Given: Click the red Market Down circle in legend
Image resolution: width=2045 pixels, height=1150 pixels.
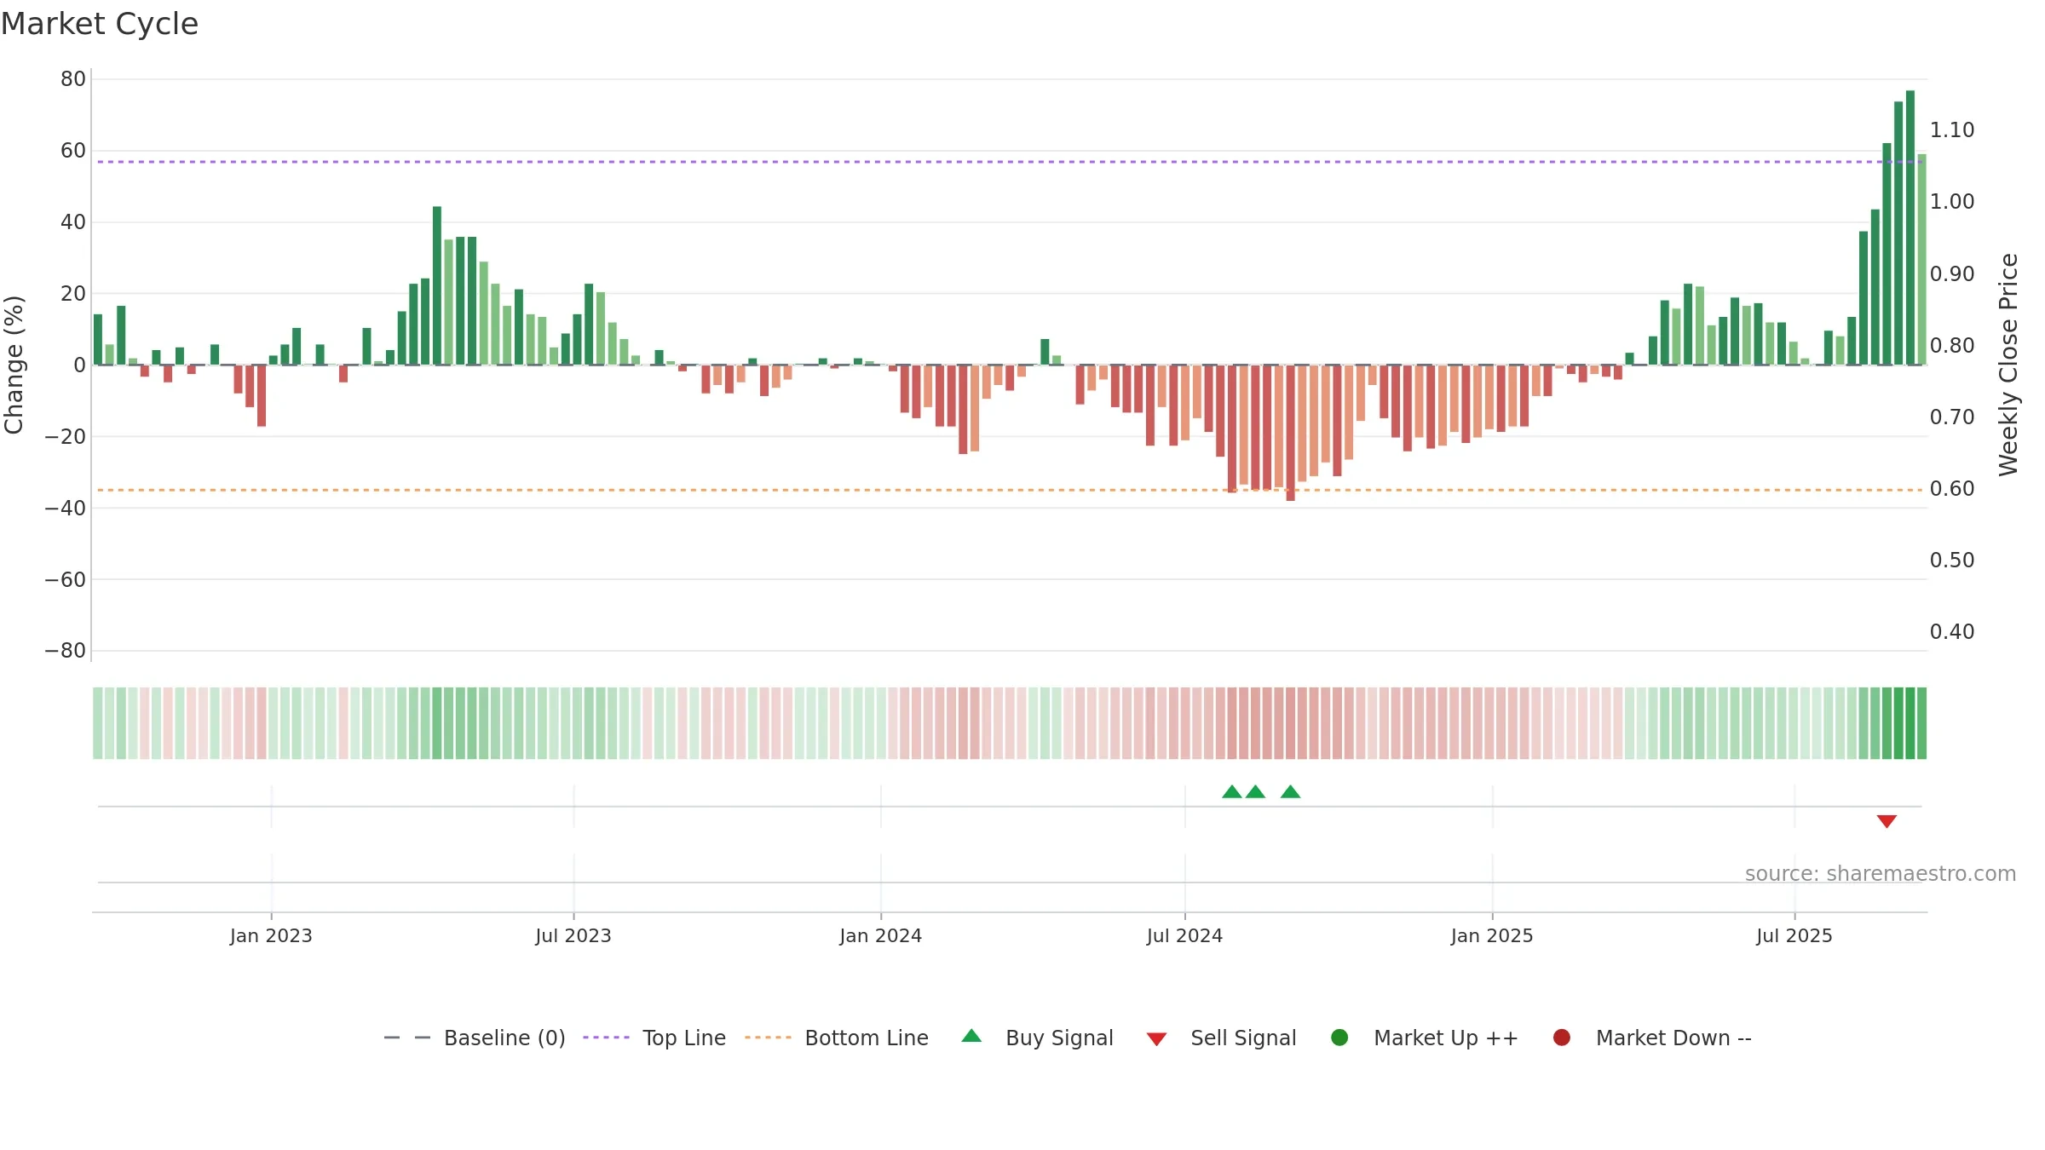Looking at the screenshot, I should coord(1562,1038).
